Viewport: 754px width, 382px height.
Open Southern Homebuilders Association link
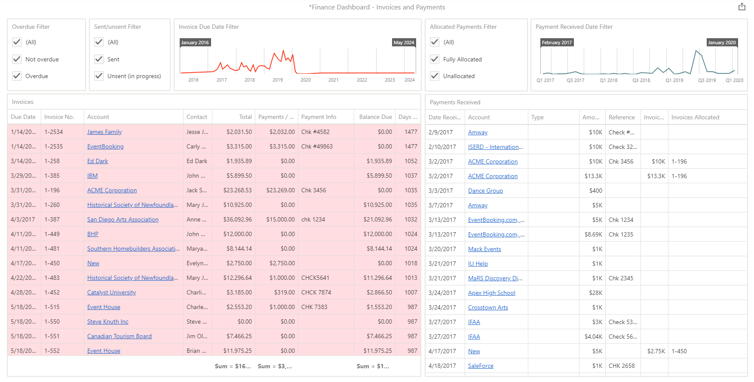(133, 249)
